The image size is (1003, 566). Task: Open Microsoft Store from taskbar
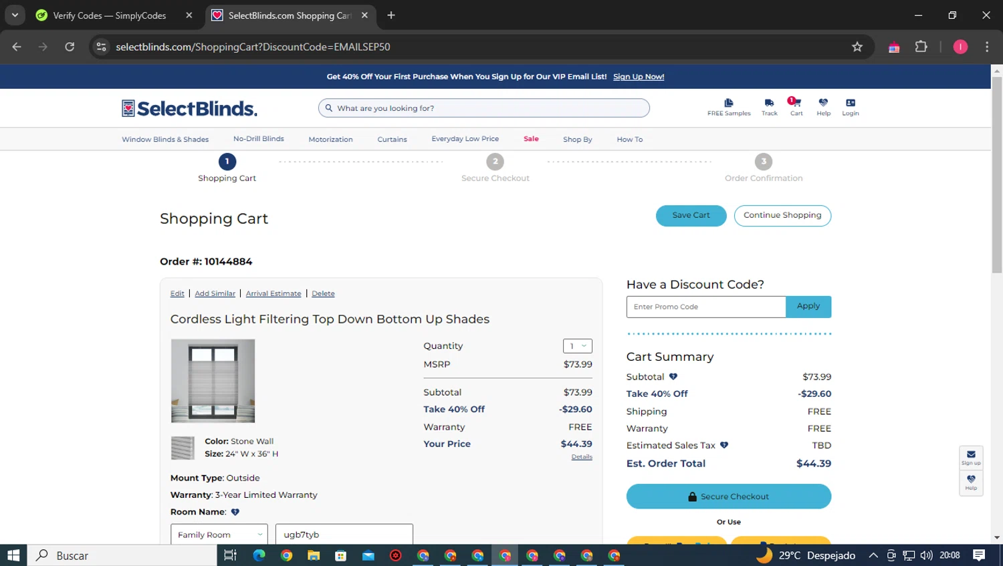pyautogui.click(x=341, y=555)
